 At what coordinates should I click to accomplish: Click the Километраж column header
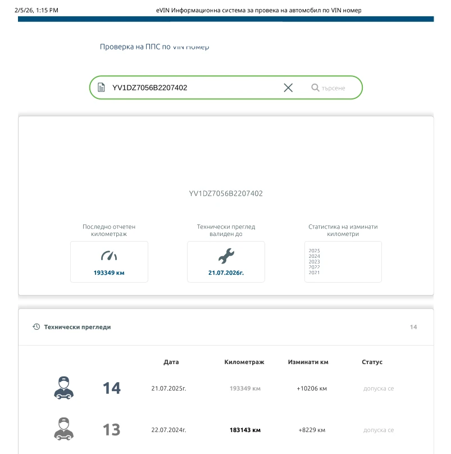click(x=244, y=362)
